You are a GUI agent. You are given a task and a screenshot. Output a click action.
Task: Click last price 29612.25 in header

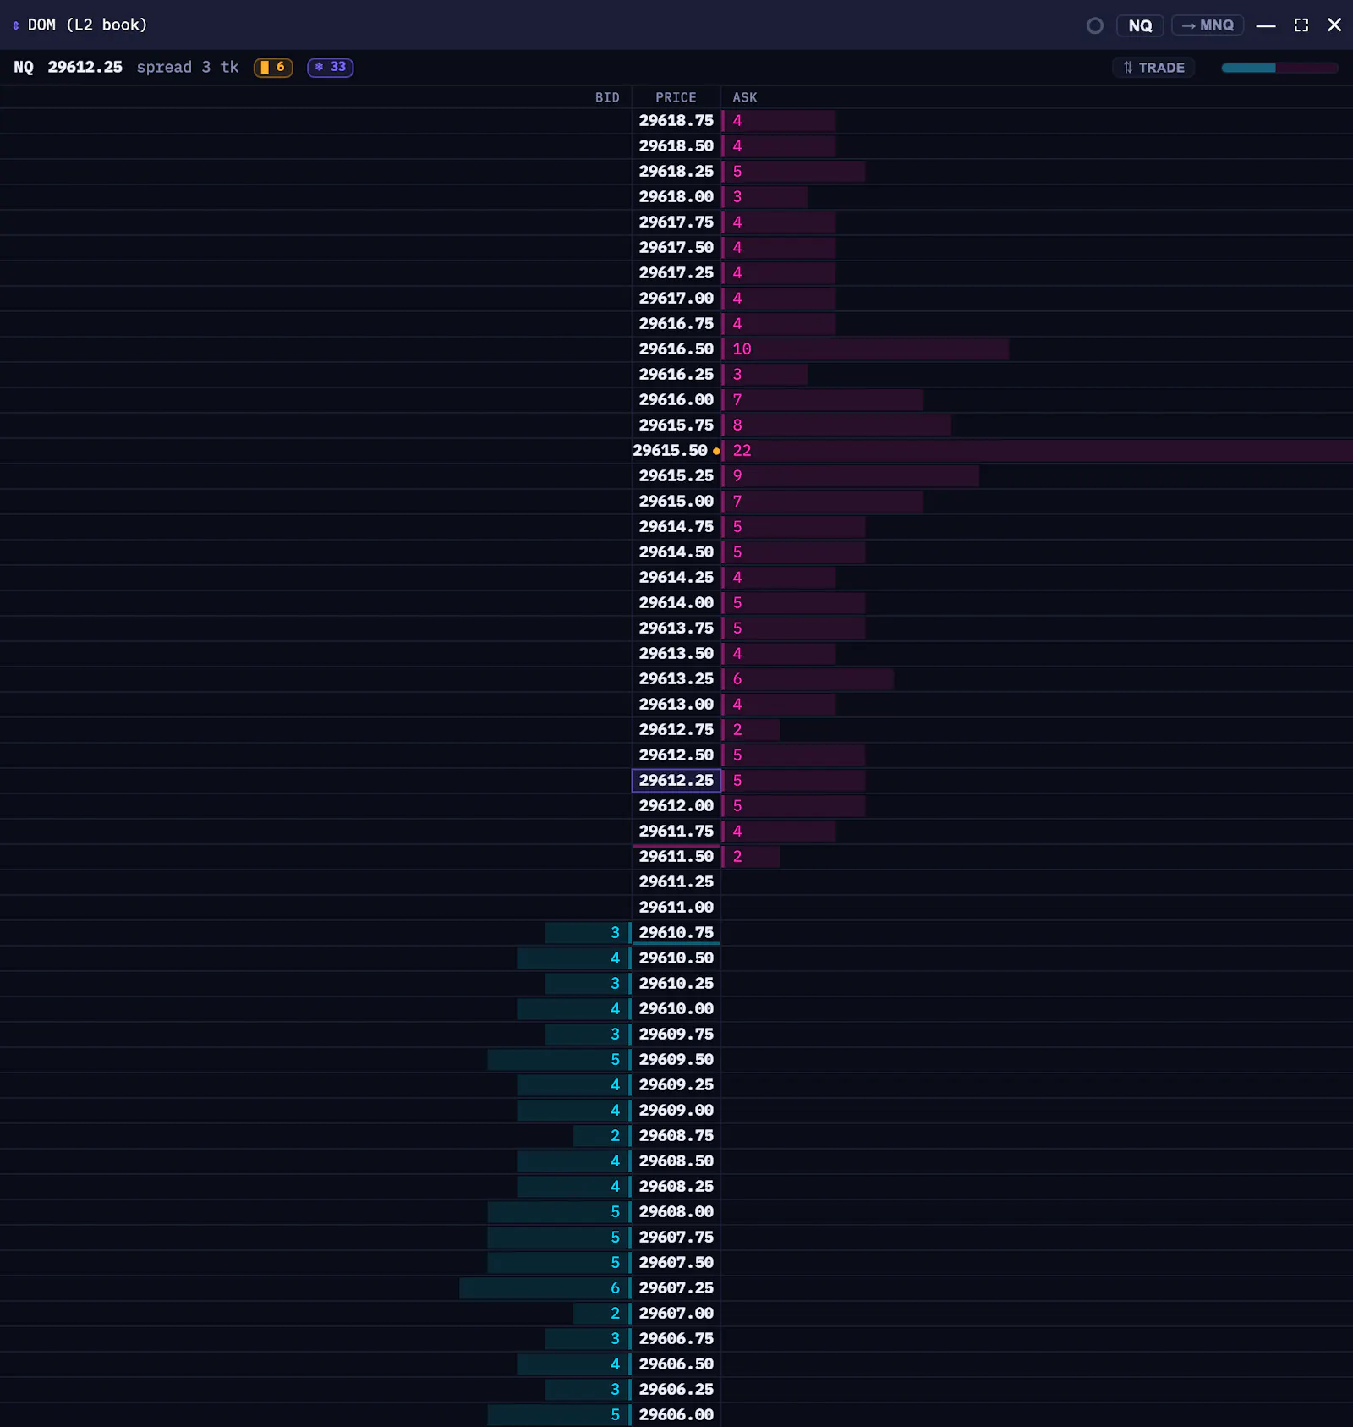point(85,67)
